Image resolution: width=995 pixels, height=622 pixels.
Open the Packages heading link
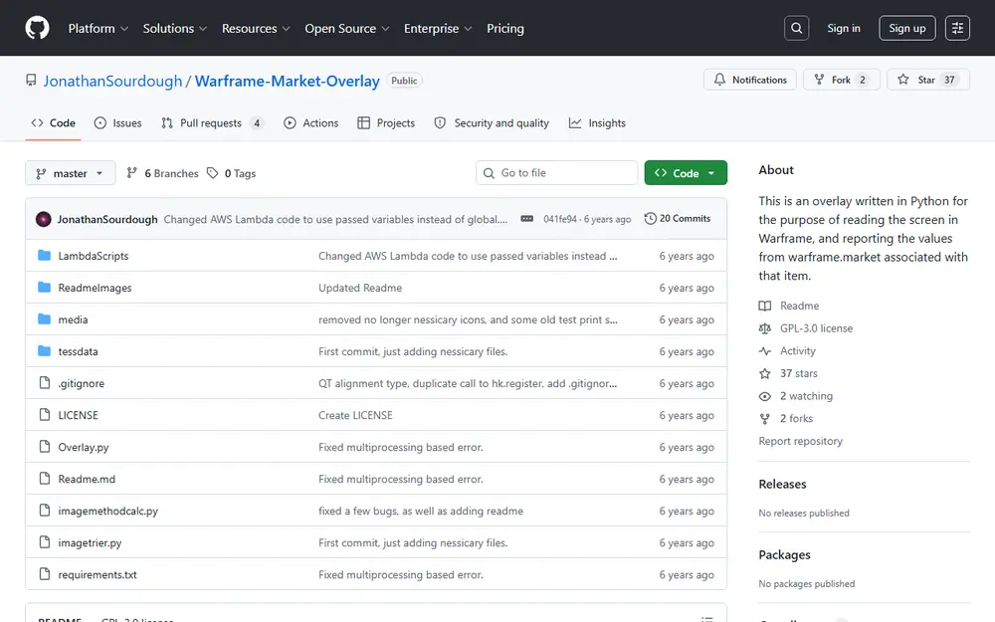pos(784,554)
